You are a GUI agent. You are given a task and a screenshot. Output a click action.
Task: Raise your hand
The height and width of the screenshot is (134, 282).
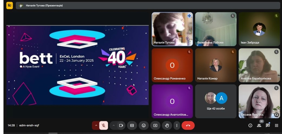[x=167, y=125]
